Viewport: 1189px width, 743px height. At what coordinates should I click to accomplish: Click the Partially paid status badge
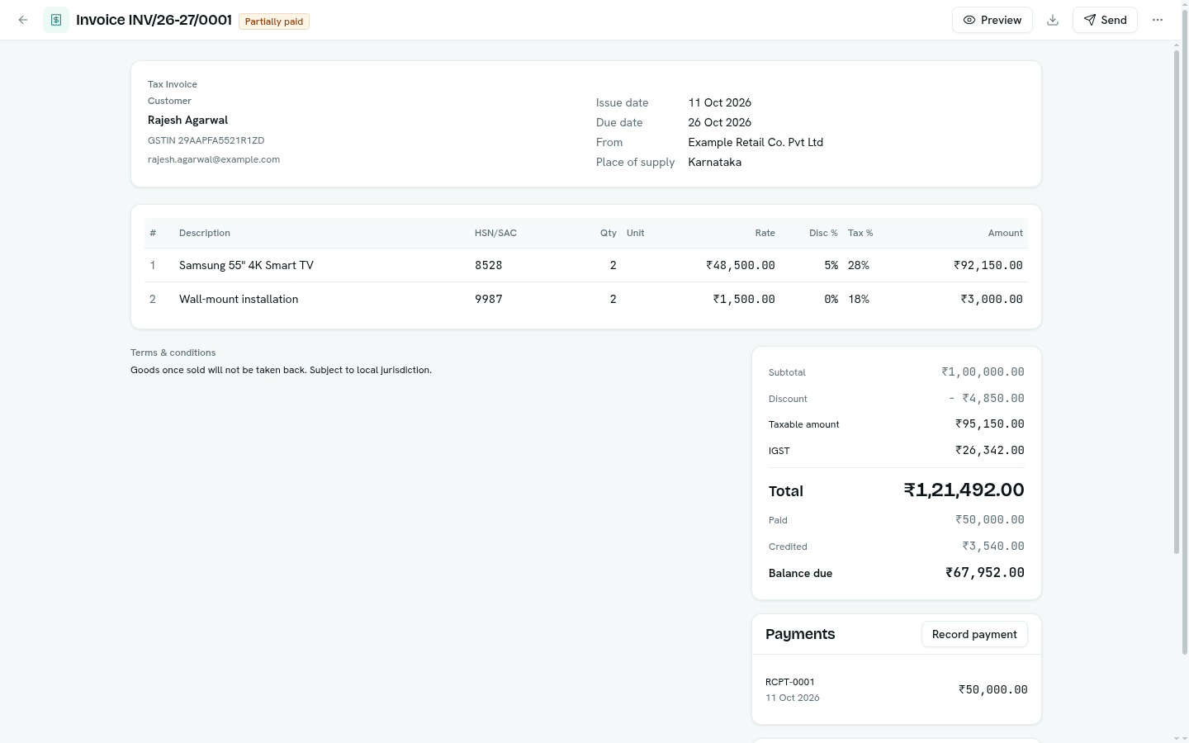274,21
